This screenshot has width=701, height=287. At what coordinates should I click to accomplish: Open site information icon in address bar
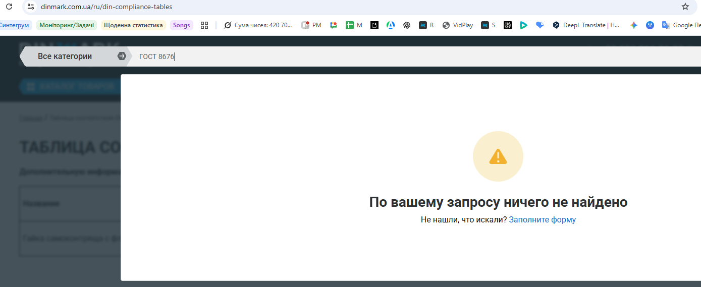31,7
